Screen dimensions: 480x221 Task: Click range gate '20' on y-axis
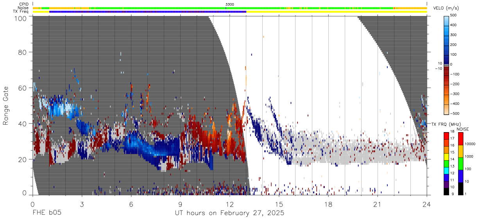click(x=23, y=160)
